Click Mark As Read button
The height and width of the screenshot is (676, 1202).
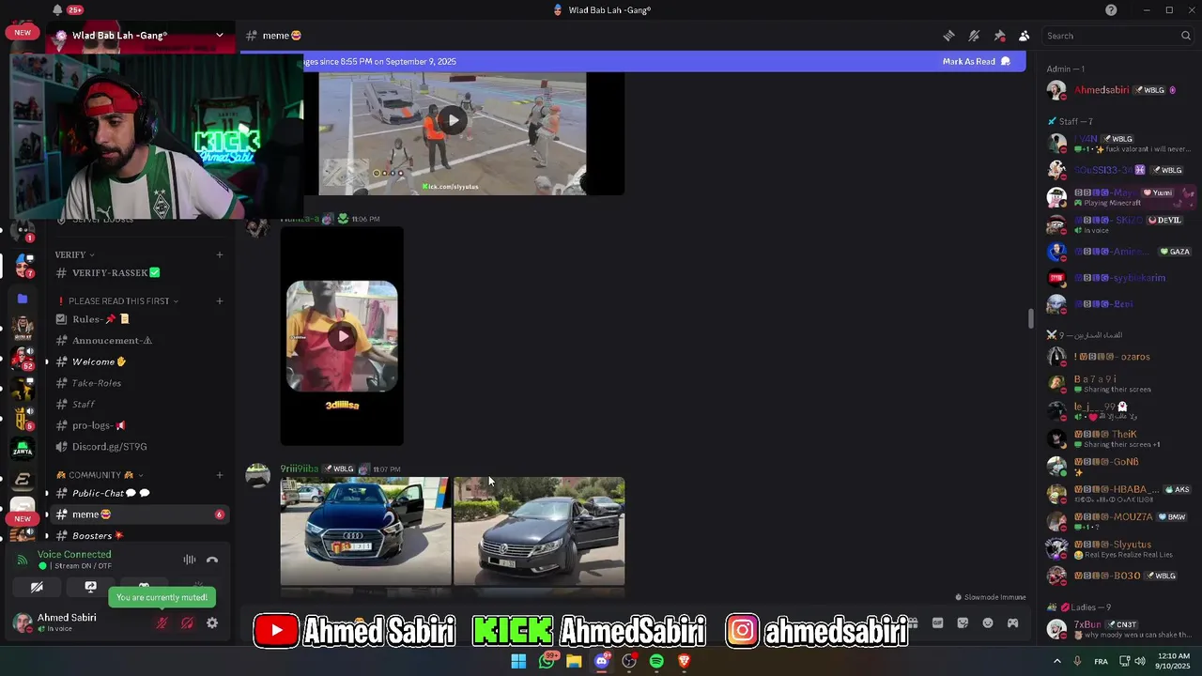pyautogui.click(x=977, y=61)
